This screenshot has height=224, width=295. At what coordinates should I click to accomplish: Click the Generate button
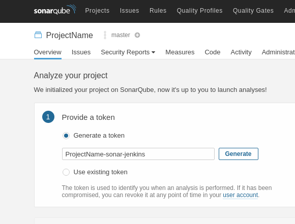tap(239, 154)
